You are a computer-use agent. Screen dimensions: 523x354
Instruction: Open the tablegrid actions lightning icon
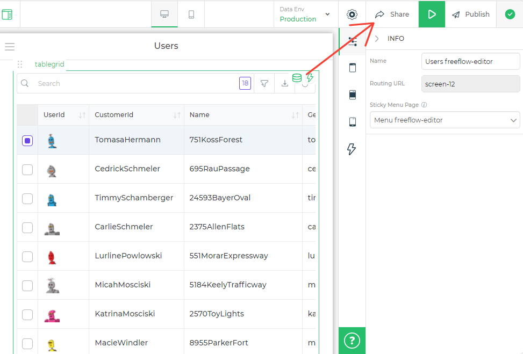tap(310, 78)
